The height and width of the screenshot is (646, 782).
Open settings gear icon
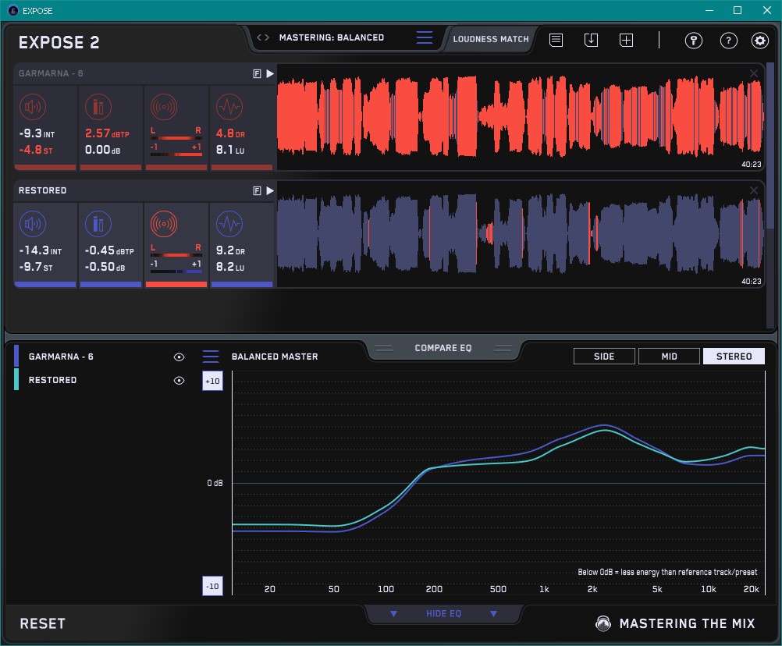point(759,41)
